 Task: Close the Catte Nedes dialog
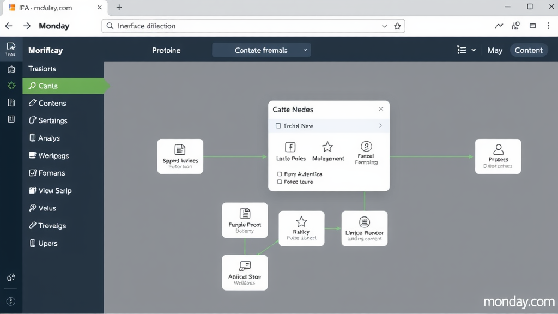(x=381, y=109)
